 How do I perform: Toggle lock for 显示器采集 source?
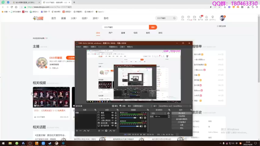click(116, 126)
